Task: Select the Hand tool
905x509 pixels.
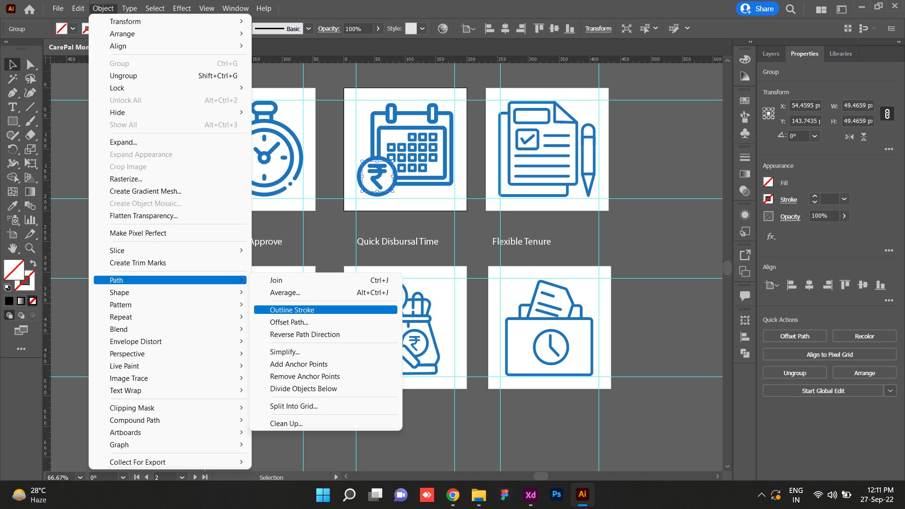Action: (13, 248)
